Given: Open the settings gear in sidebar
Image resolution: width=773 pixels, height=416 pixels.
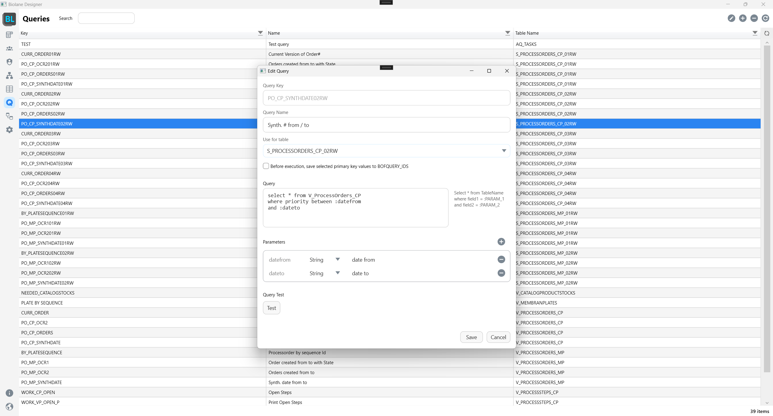Looking at the screenshot, I should (9, 130).
